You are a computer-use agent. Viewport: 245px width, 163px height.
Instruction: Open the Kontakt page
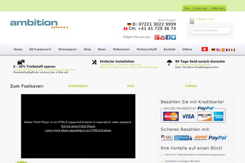tap(169, 49)
